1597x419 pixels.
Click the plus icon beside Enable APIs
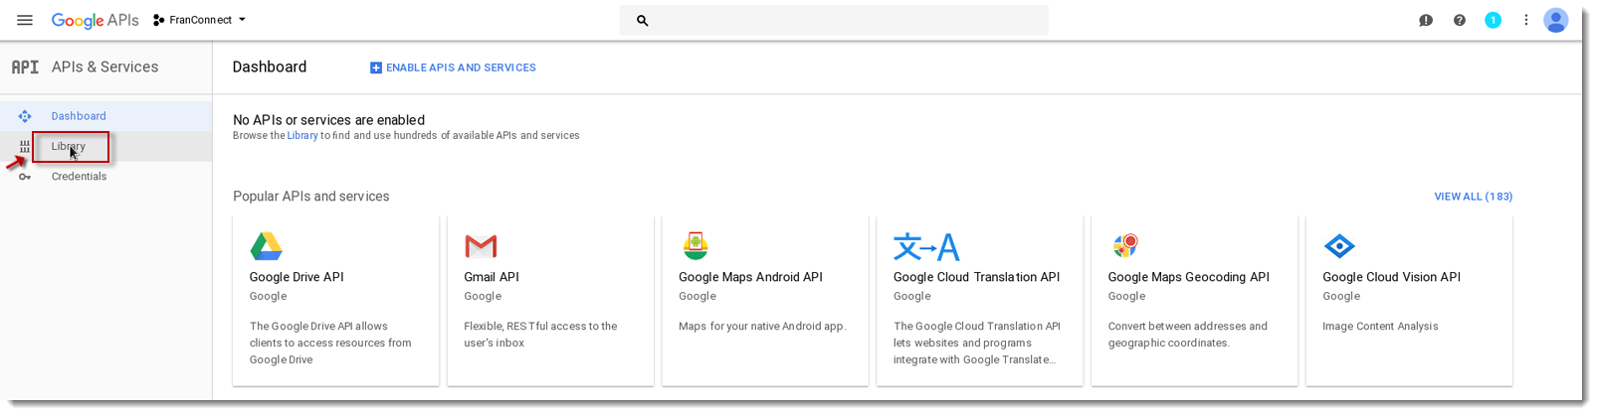coord(376,68)
